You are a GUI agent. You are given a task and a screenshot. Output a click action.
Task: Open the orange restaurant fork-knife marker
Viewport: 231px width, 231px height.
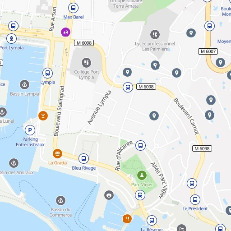click(x=127, y=219)
